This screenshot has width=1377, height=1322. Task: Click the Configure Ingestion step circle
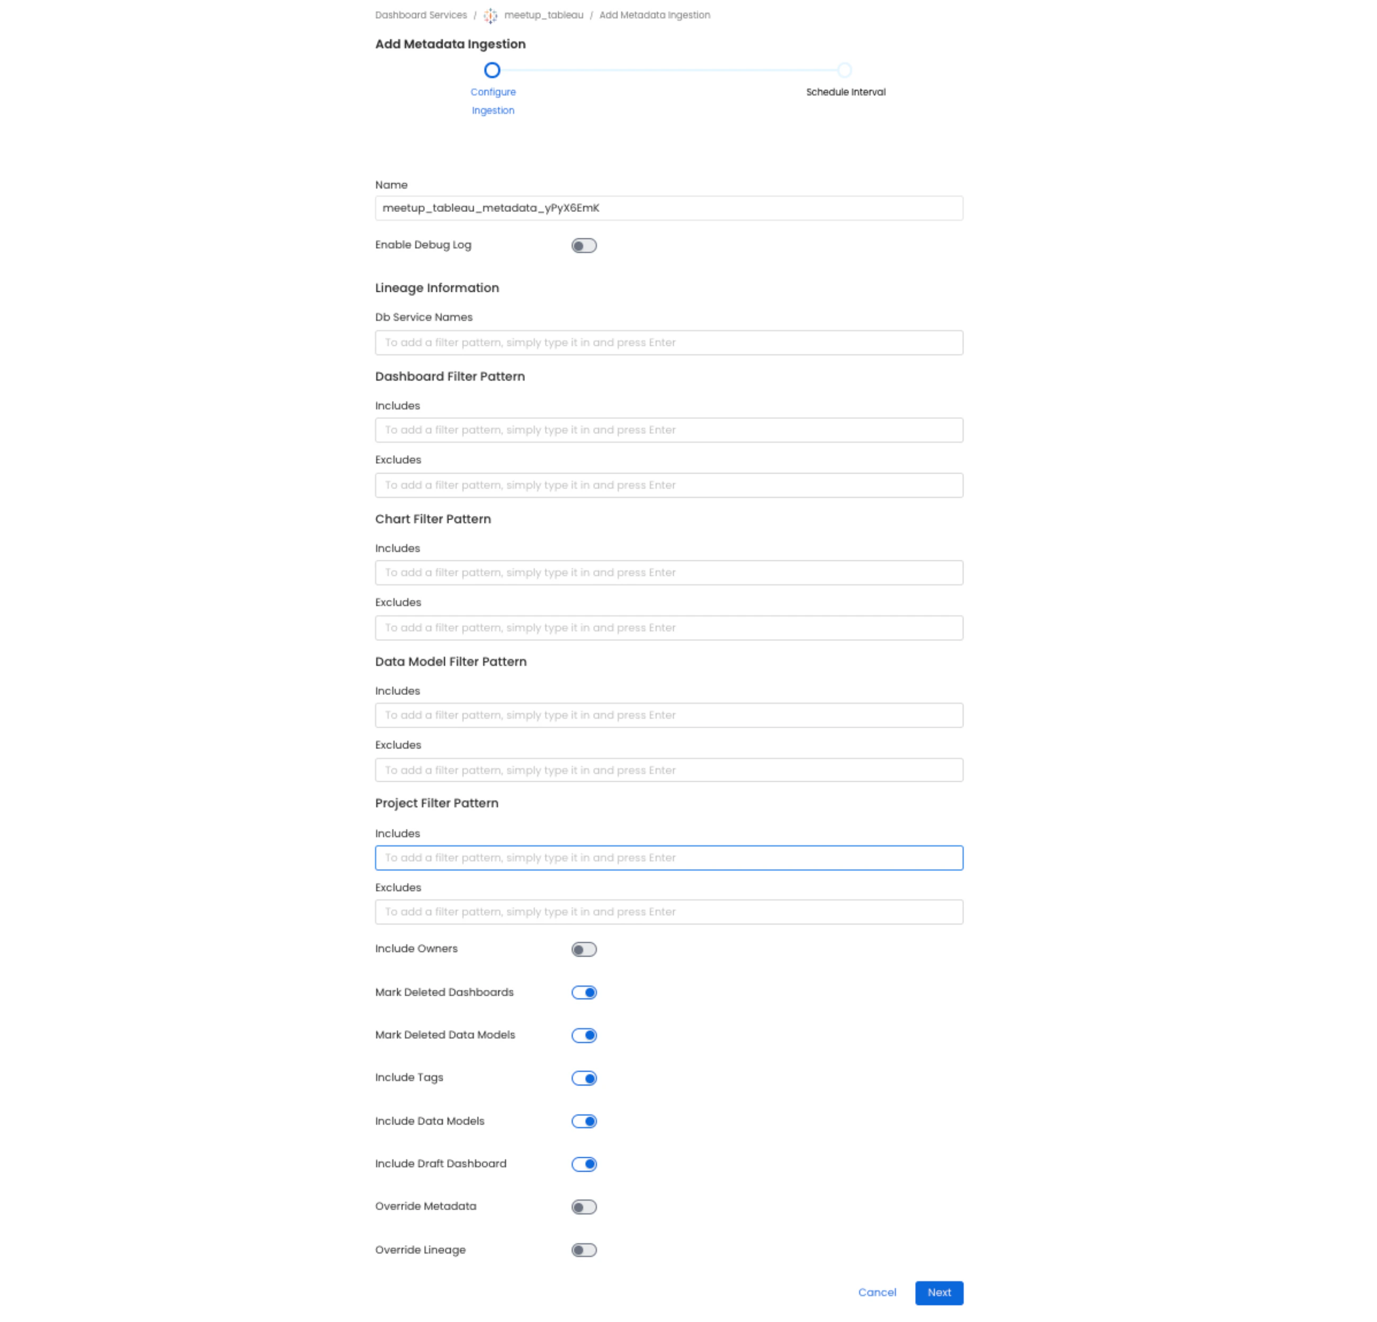click(492, 70)
